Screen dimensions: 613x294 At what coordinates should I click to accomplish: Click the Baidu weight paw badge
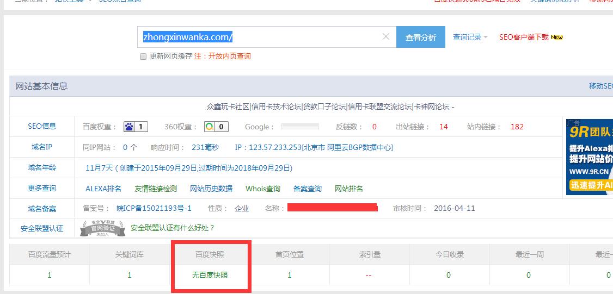(136, 127)
